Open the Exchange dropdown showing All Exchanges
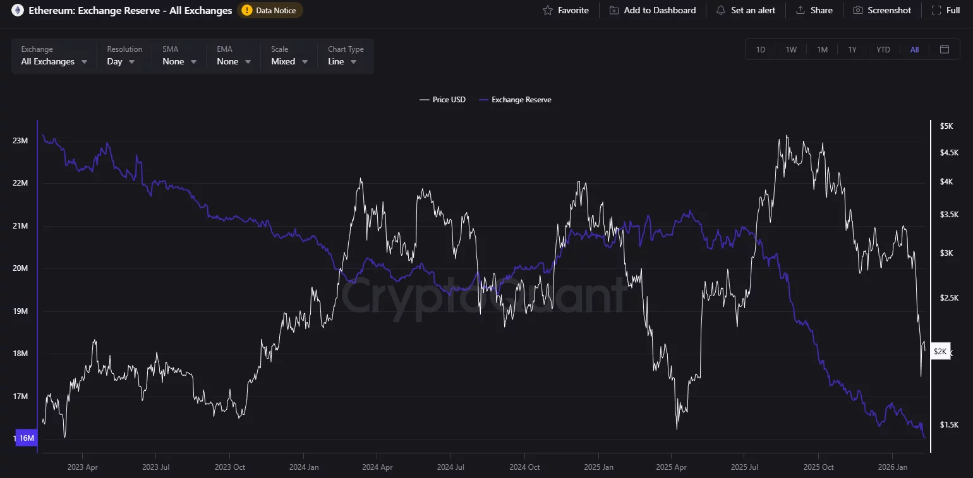The height and width of the screenshot is (478, 973). (x=54, y=61)
